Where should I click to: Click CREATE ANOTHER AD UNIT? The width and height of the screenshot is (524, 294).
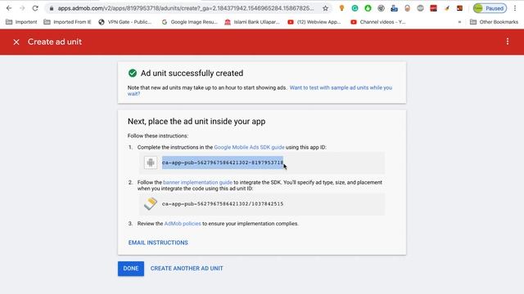point(187,269)
